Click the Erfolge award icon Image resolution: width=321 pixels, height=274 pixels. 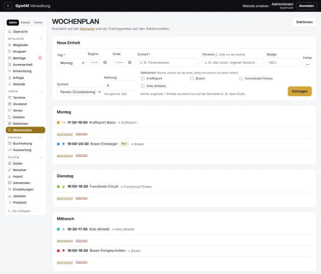click(x=9, y=78)
